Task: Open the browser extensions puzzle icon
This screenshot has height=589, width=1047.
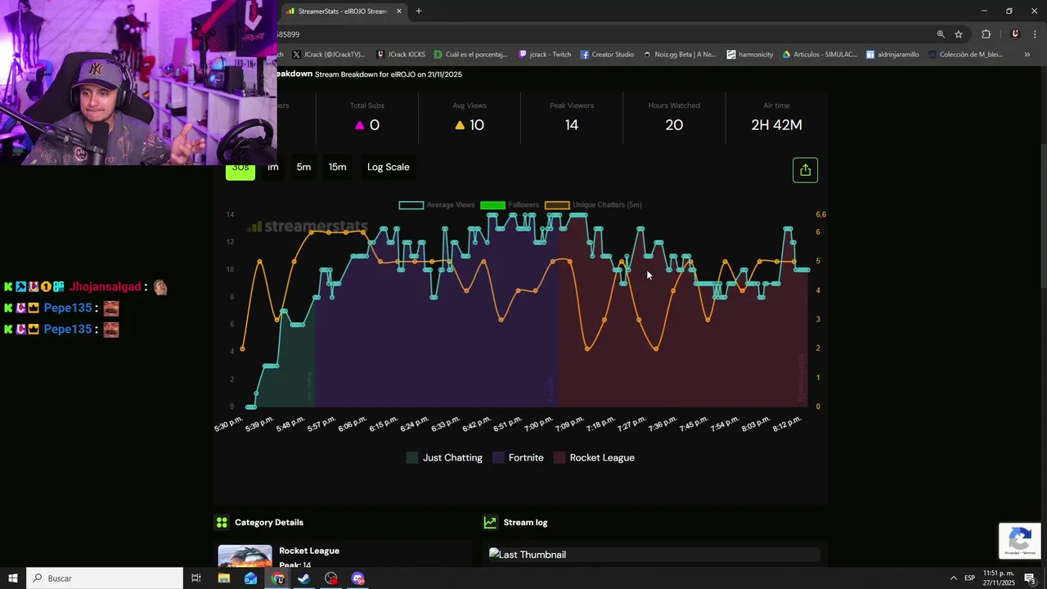Action: pos(986,34)
